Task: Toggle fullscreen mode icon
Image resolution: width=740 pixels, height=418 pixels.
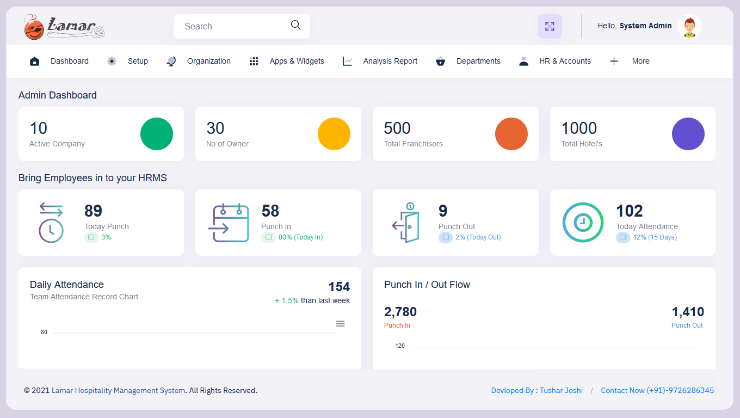Action: tap(550, 26)
